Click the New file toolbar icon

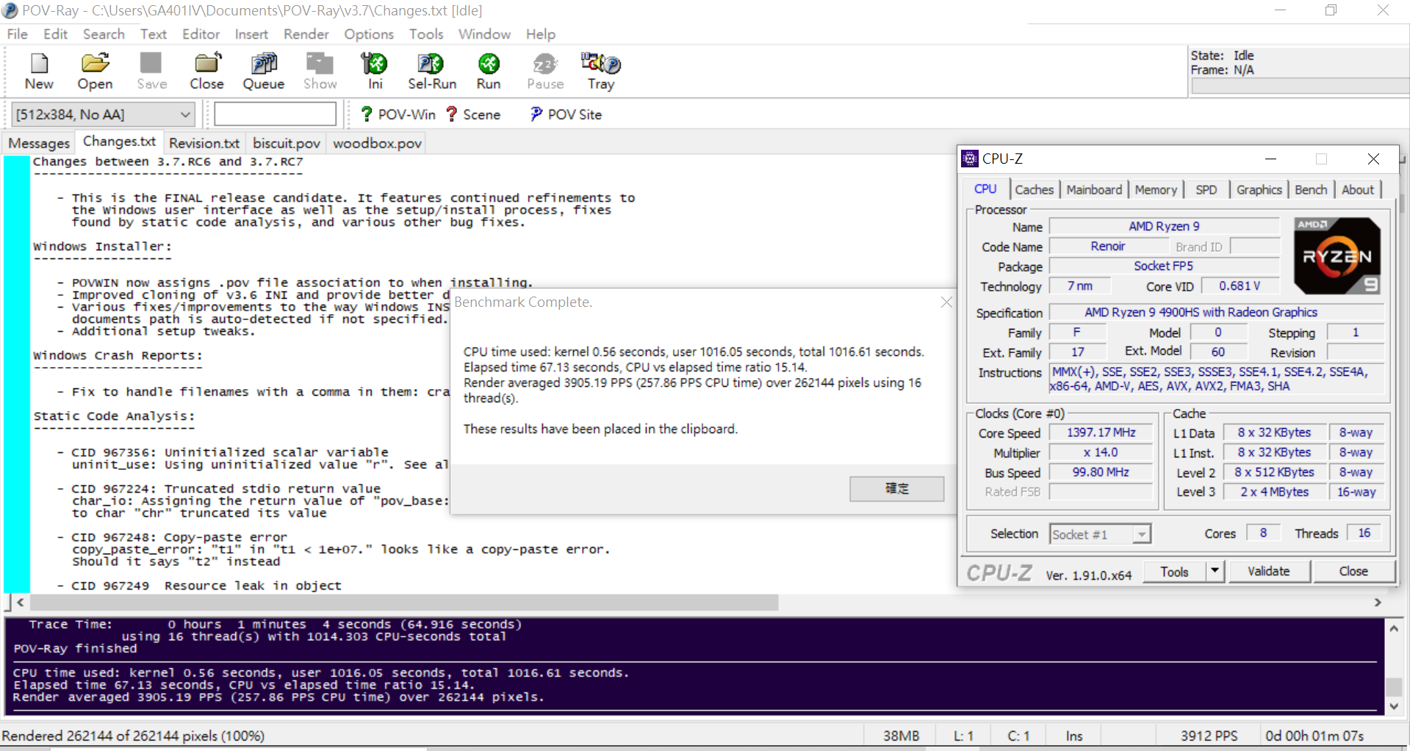[39, 71]
